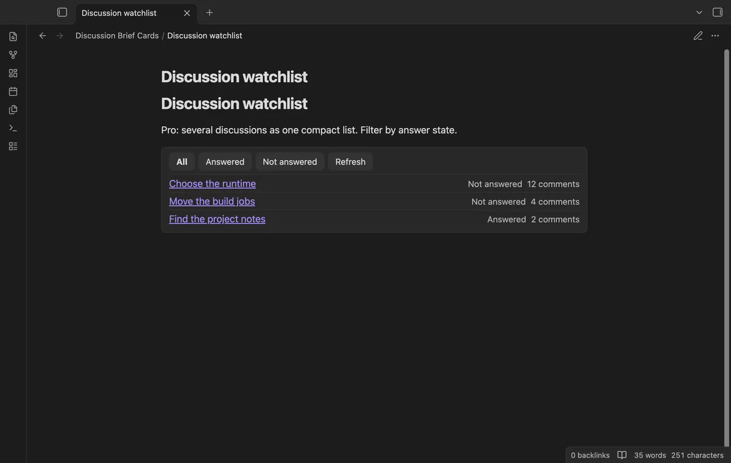The height and width of the screenshot is (463, 731).
Task: Add a new tab with plus icon
Action: click(x=210, y=12)
